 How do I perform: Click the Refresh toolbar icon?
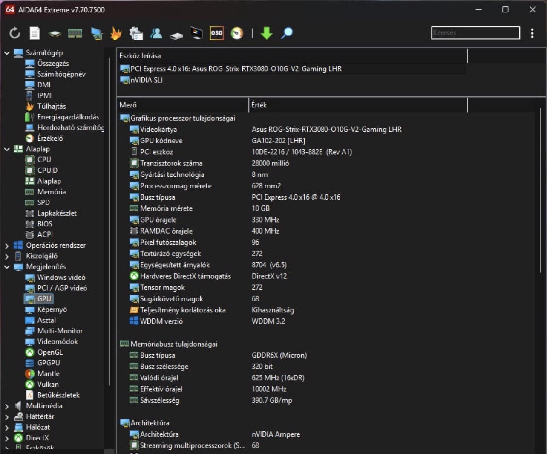tap(14, 33)
